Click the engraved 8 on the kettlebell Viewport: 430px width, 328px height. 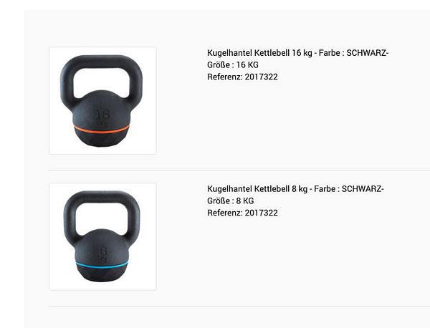click(x=102, y=251)
